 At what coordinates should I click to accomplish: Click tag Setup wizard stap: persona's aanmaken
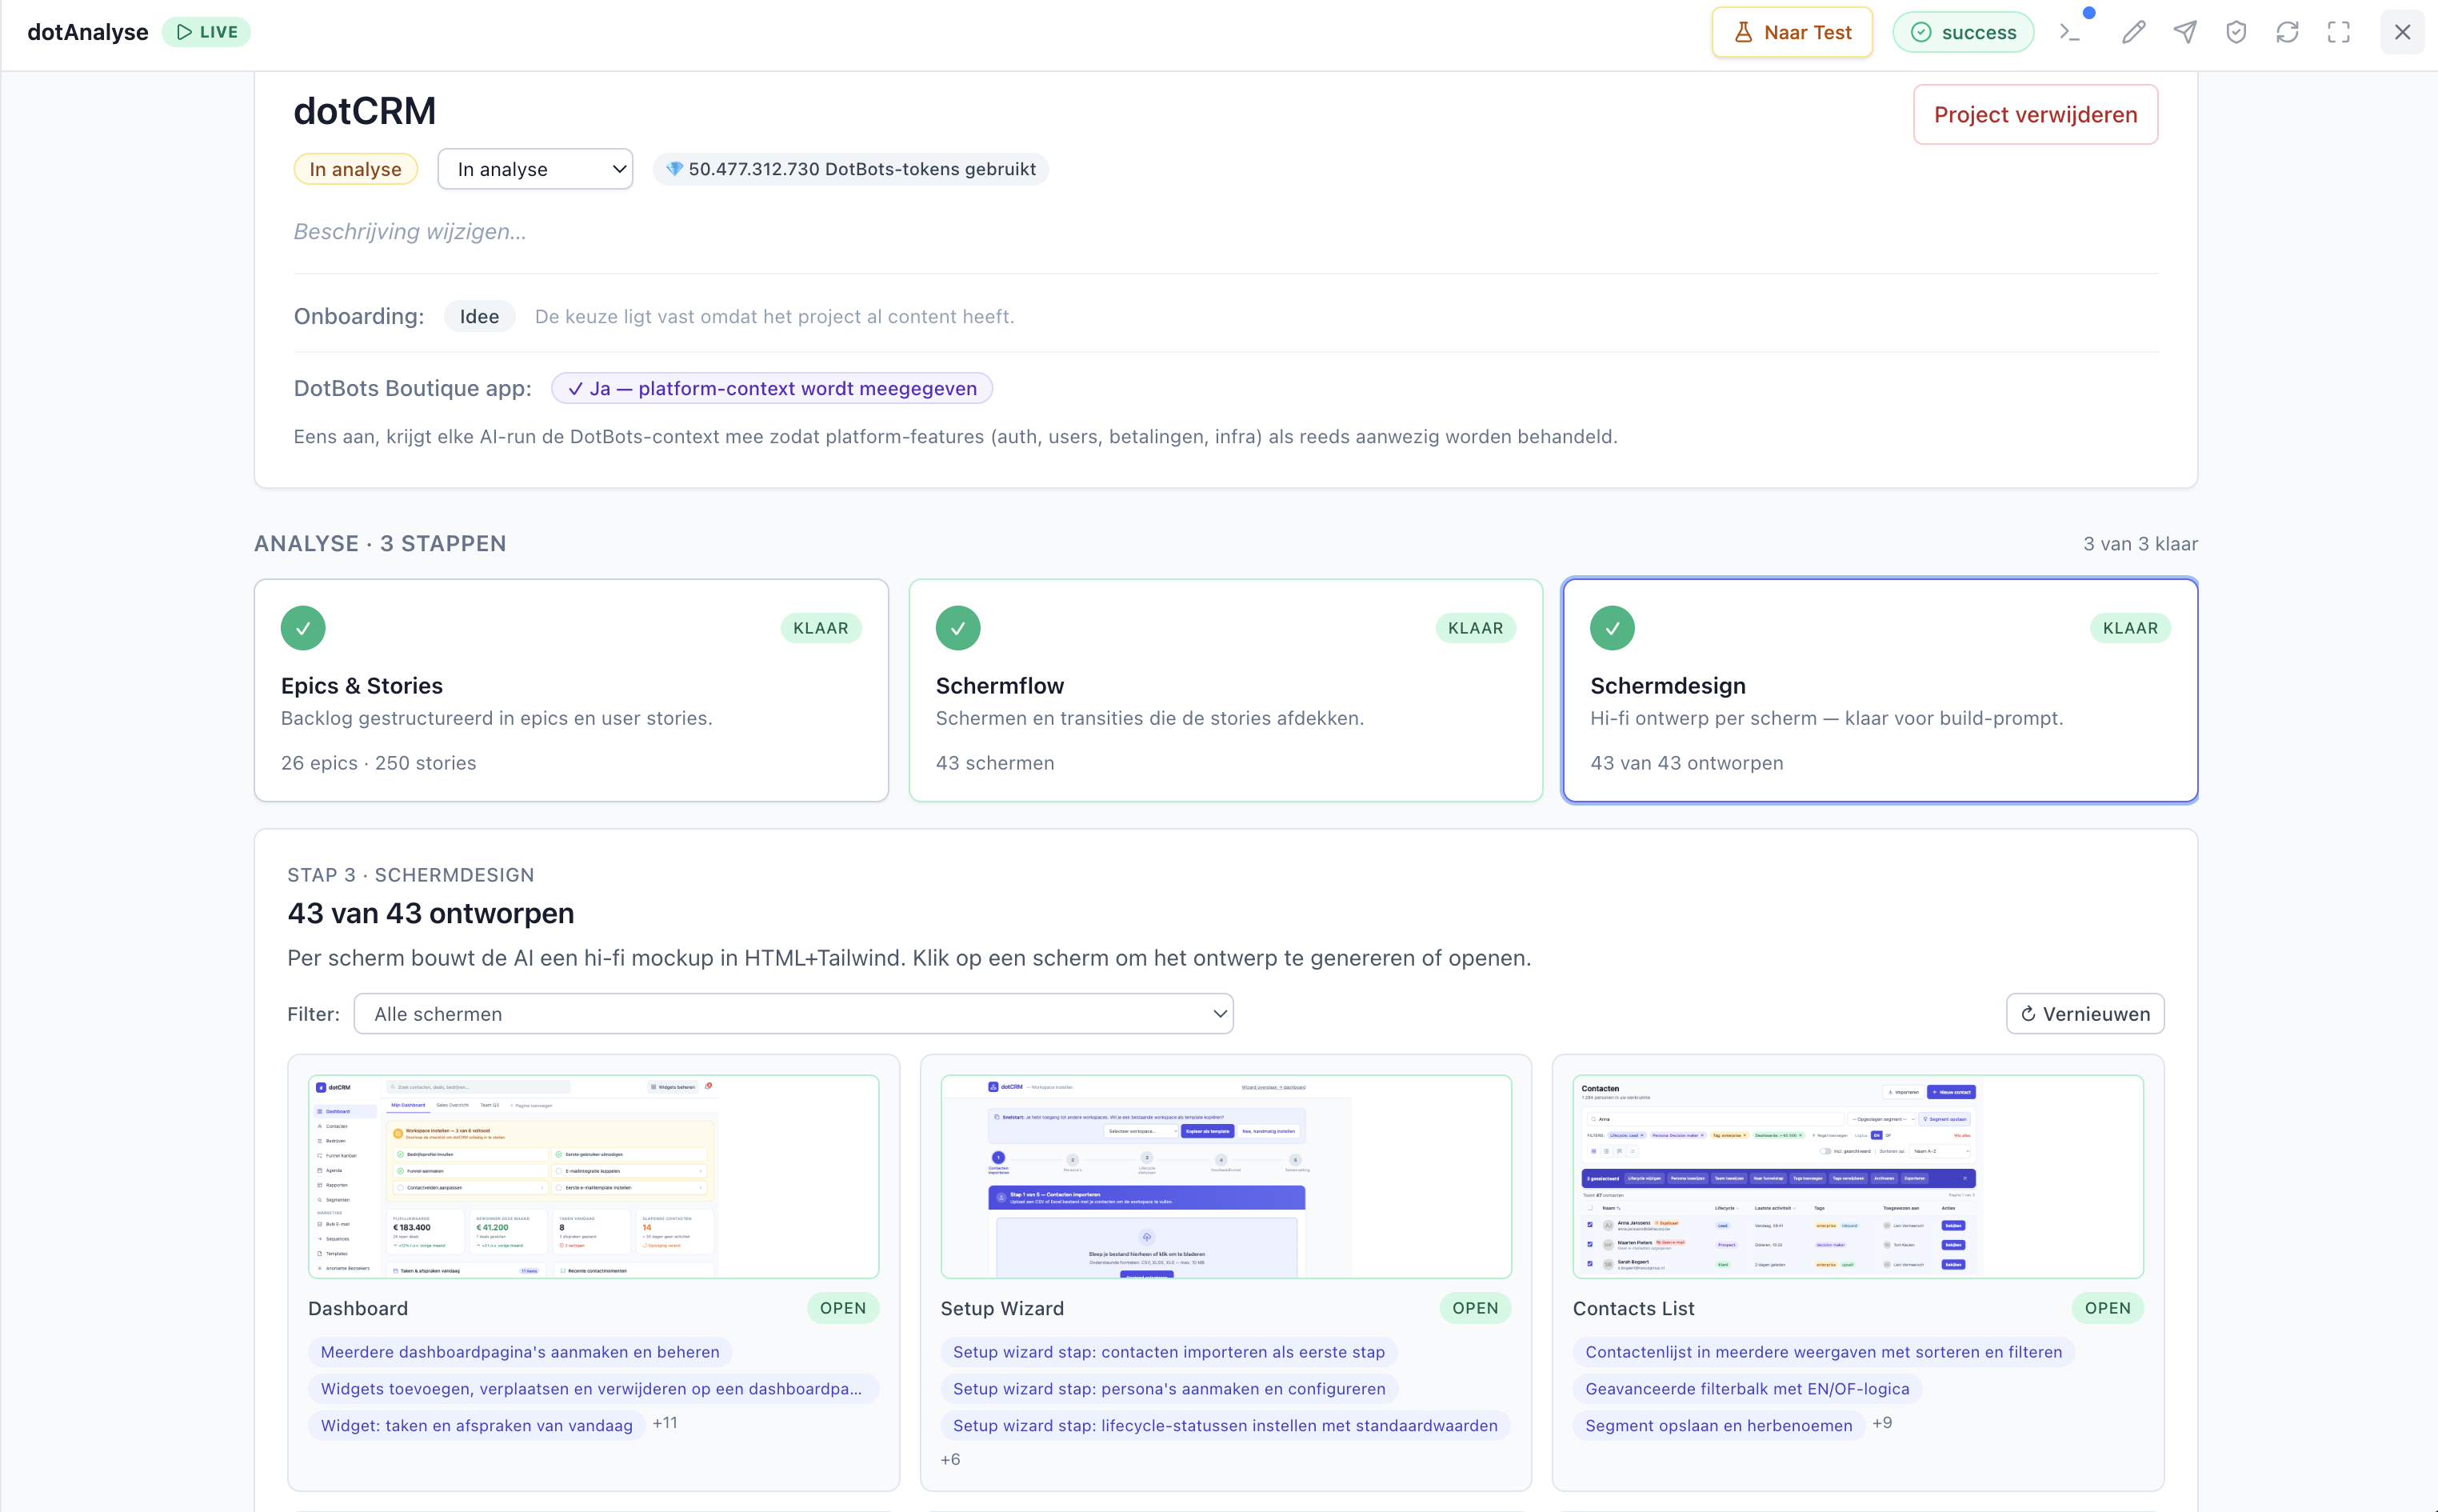[1169, 1389]
